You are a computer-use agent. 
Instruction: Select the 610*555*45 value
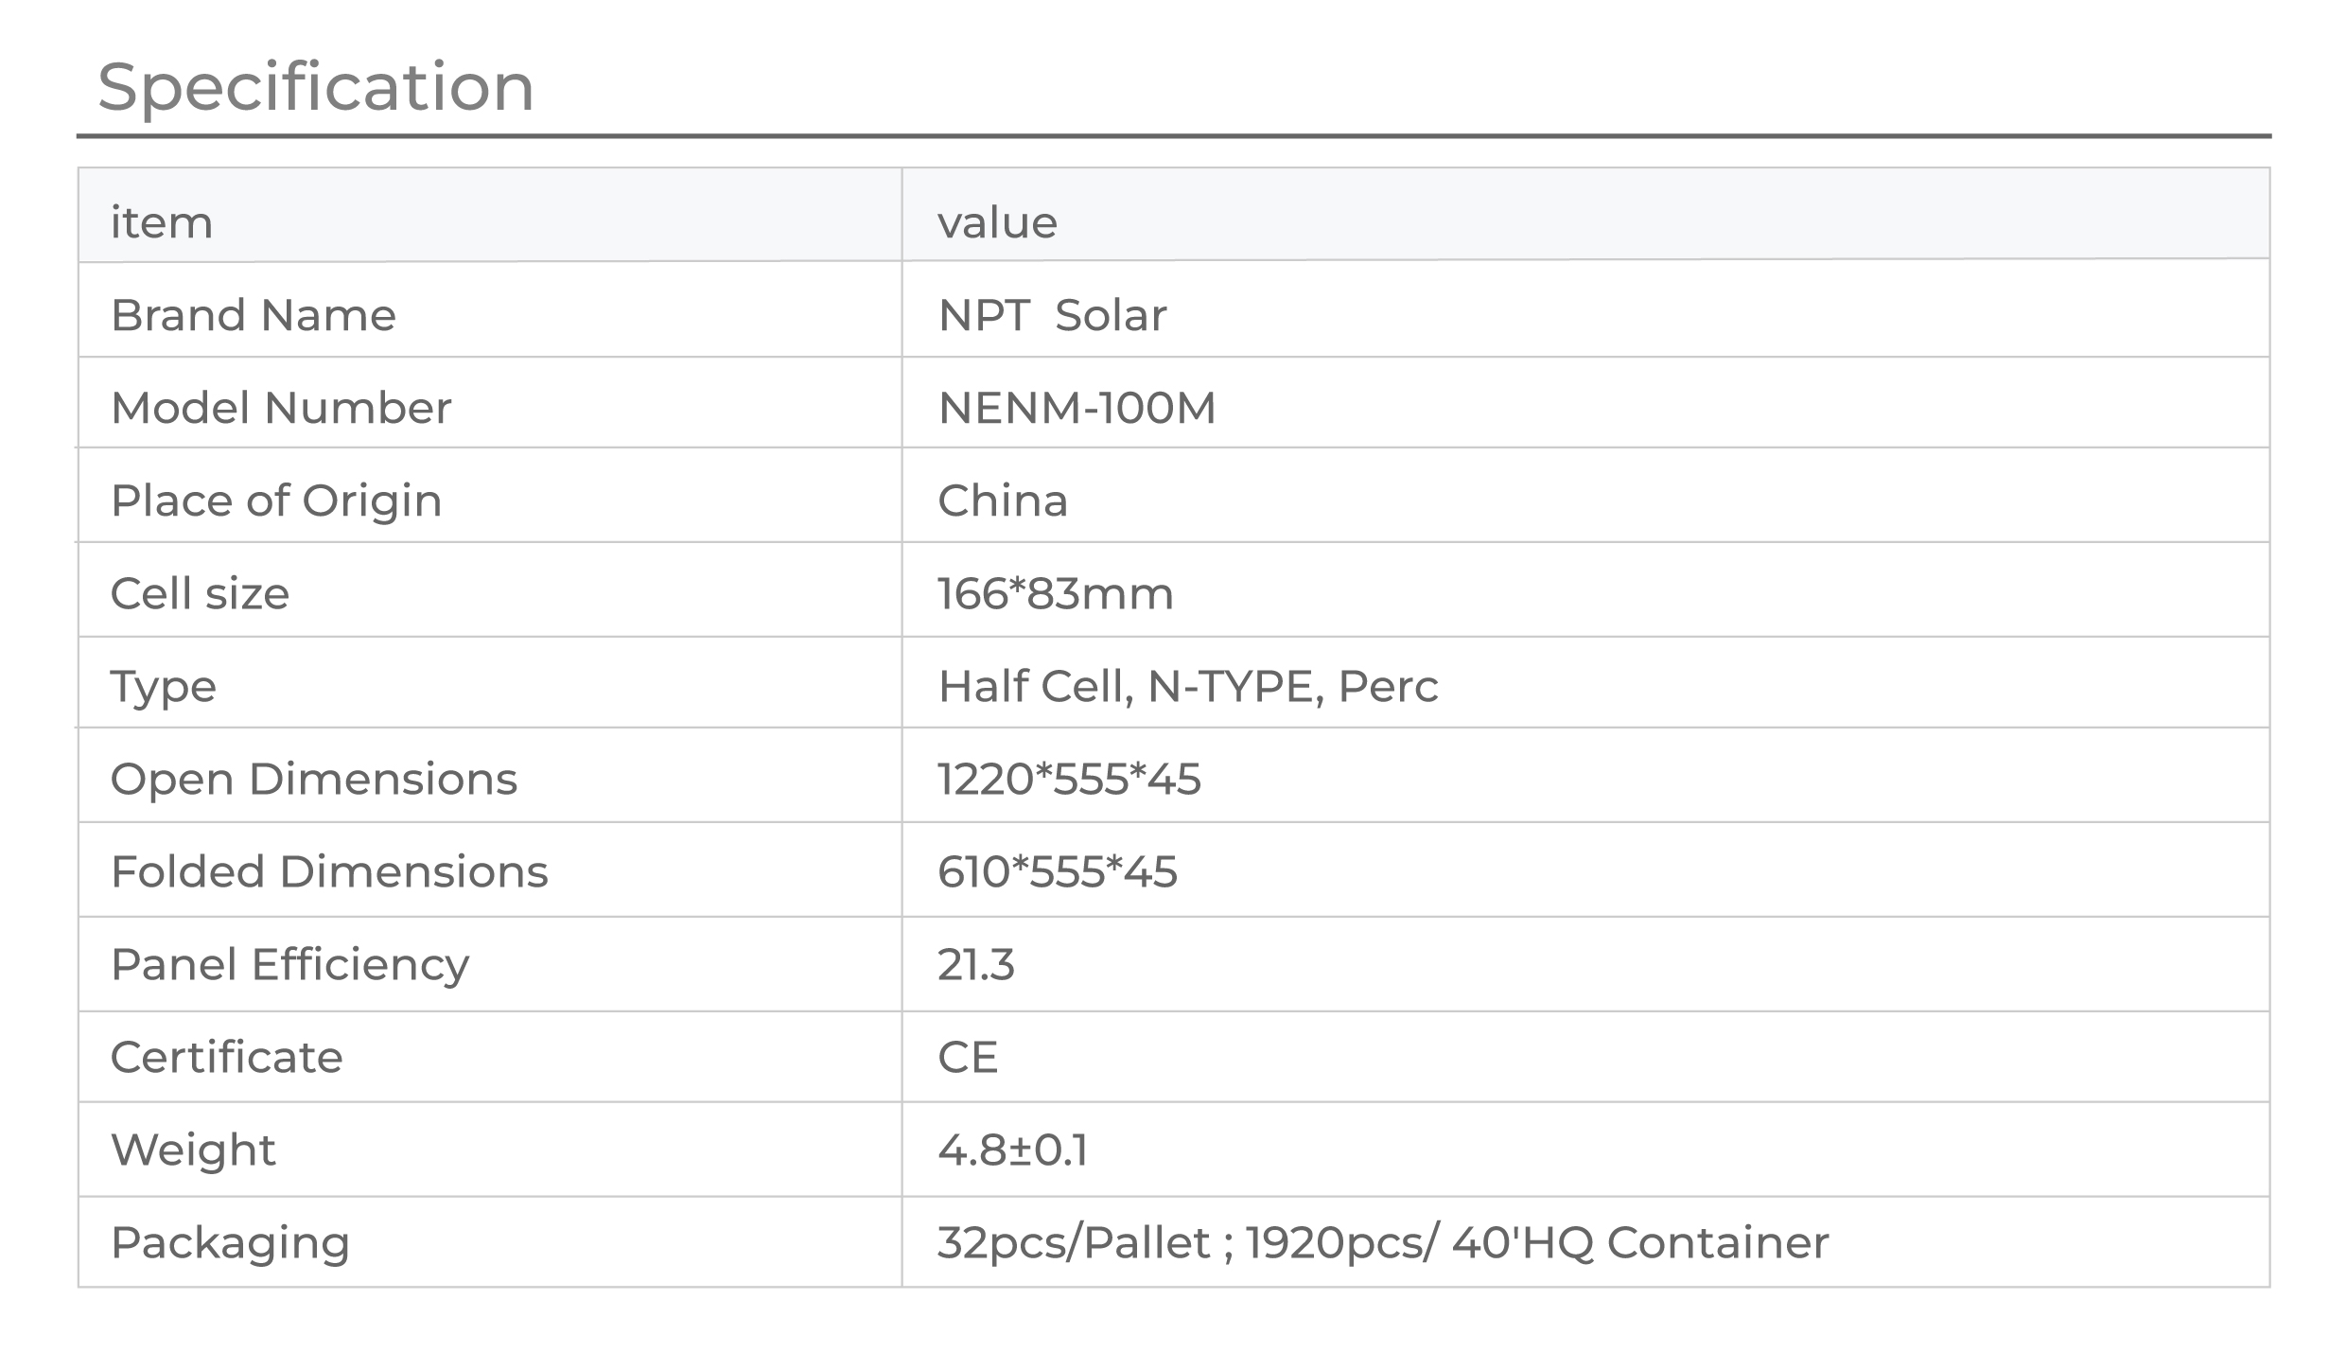click(x=1058, y=871)
